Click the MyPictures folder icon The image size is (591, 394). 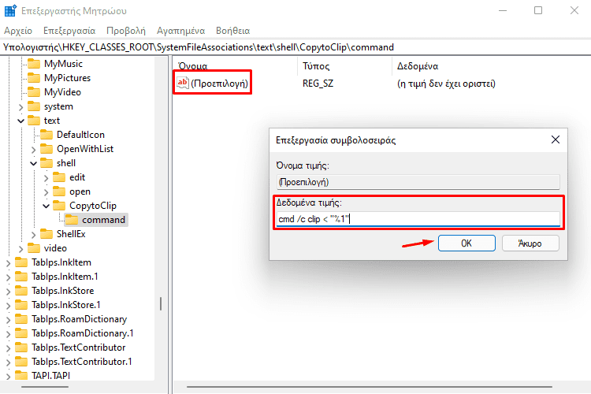[34, 78]
